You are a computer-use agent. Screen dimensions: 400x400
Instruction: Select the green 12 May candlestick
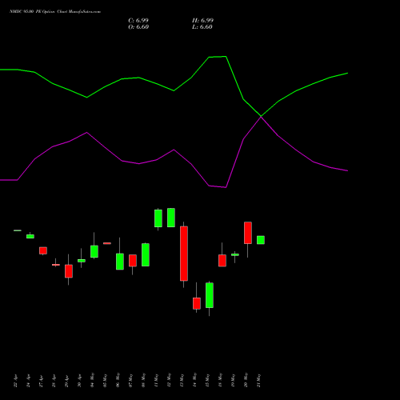[171, 218]
